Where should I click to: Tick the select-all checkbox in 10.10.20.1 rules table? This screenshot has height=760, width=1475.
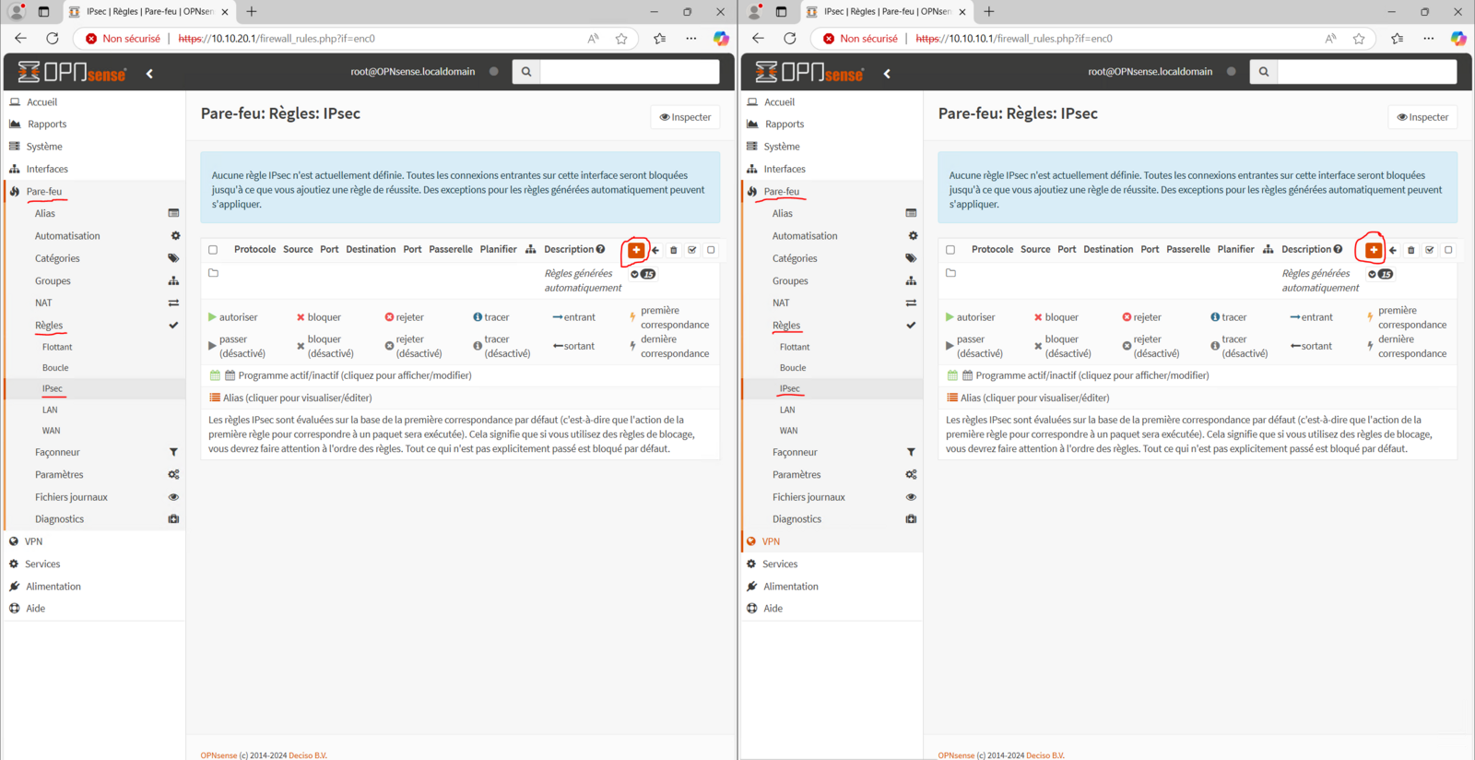click(213, 250)
